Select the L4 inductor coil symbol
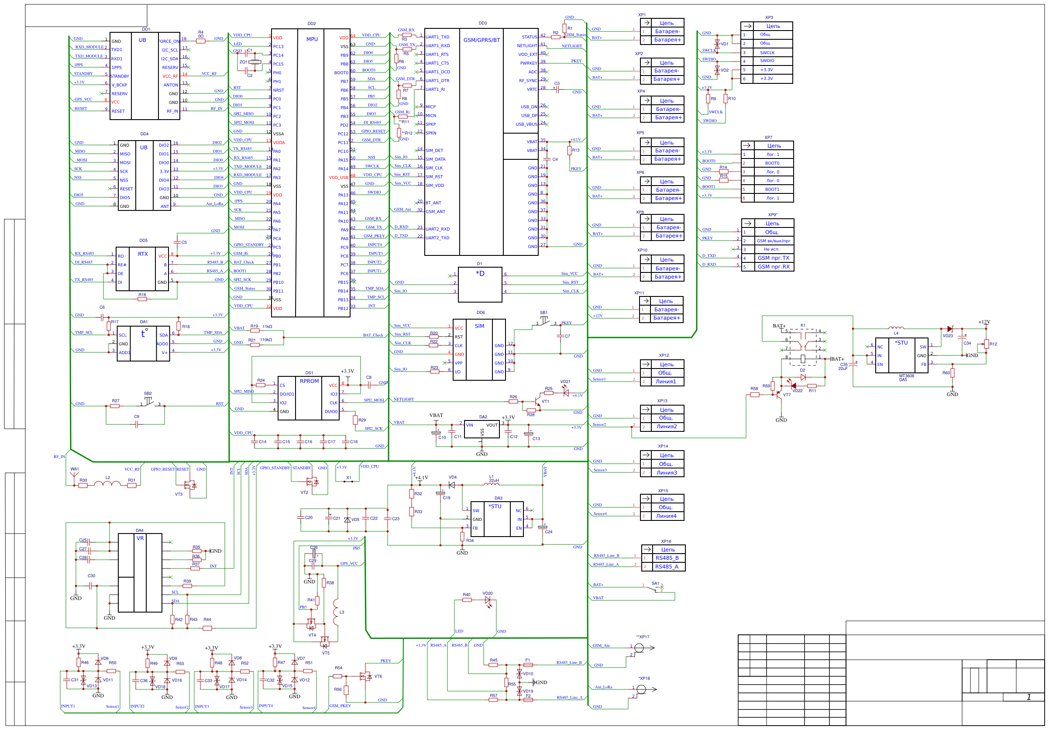This screenshot has height=730, width=1049. point(895,327)
